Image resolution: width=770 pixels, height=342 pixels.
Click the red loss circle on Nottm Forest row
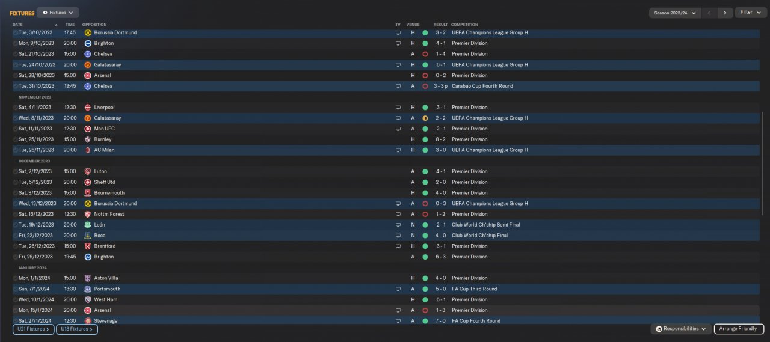(x=425, y=214)
